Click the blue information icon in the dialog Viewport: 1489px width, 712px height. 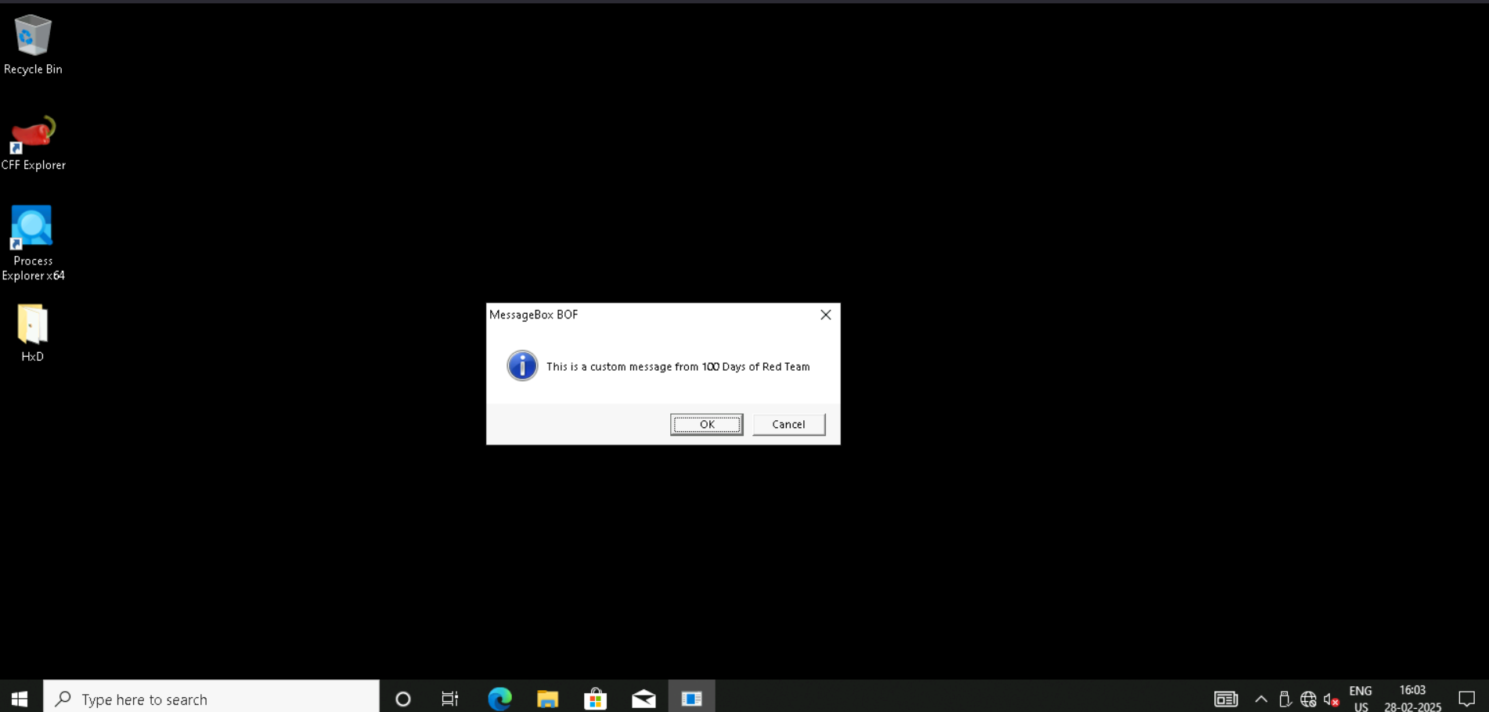click(522, 365)
